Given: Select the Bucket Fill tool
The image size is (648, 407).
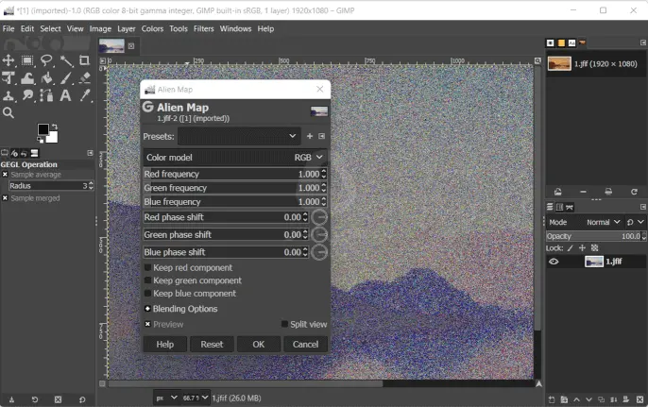Looking at the screenshot, I should pos(46,78).
